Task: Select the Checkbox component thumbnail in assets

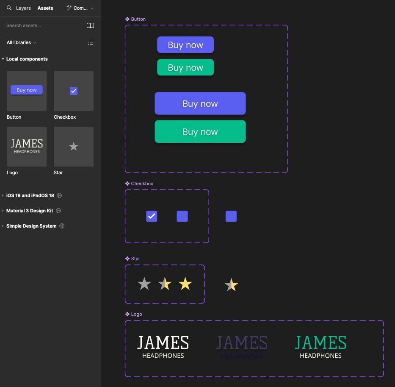Action: tap(74, 91)
